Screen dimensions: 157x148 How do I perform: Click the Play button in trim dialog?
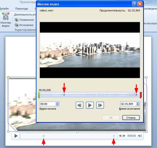(x=90, y=105)
